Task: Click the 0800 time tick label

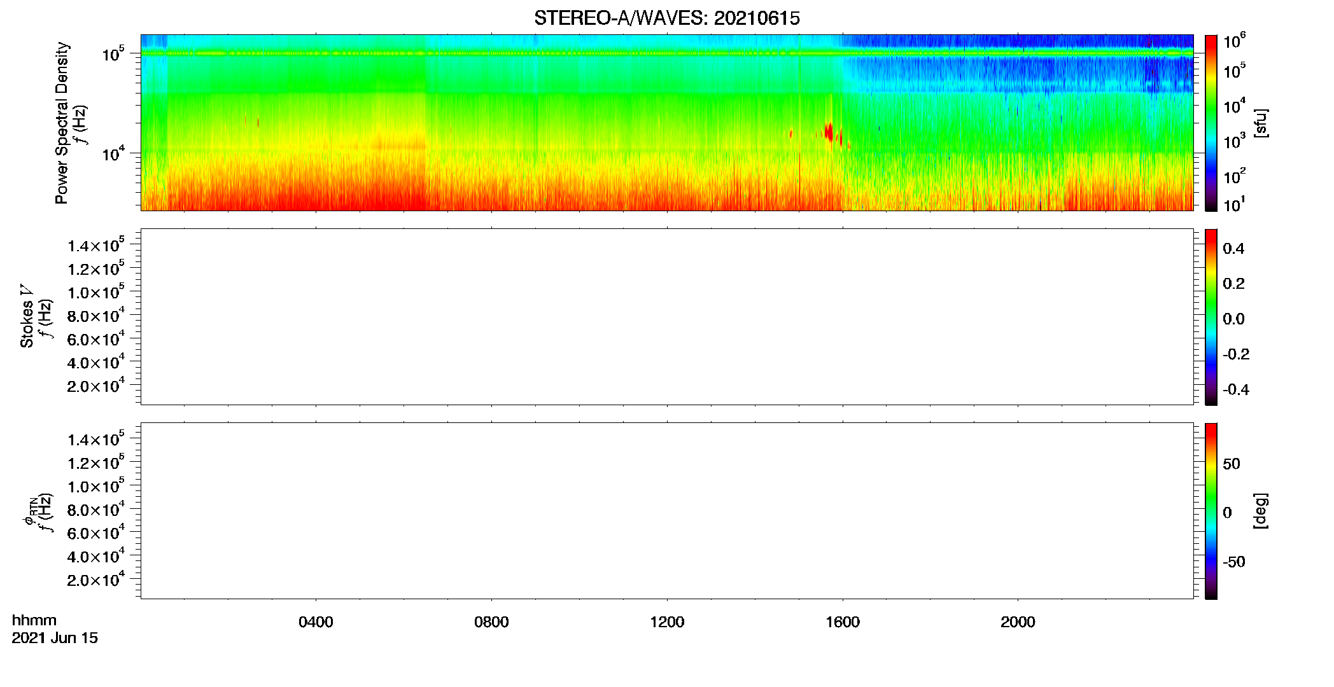Action: (491, 622)
